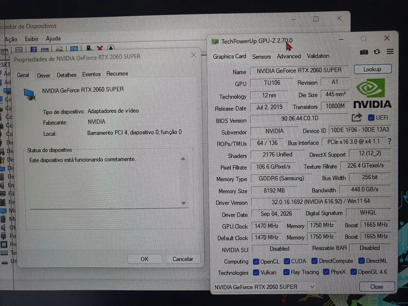Open the Validation tab
Screen dimensions: 408x306
click(318, 56)
